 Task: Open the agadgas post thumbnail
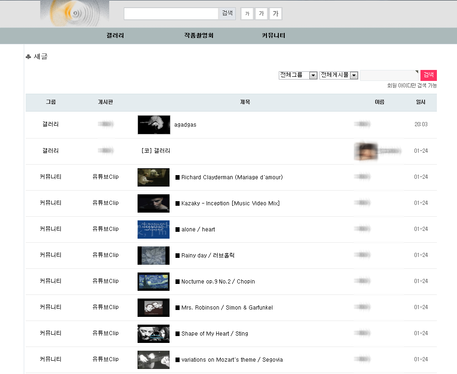(154, 125)
